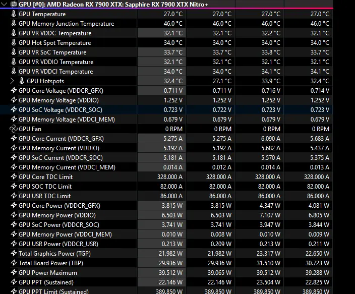355x294 pixels.
Task: Select GPU SoC Voltage (VDDCR_SOC) label
Action: coord(61,110)
